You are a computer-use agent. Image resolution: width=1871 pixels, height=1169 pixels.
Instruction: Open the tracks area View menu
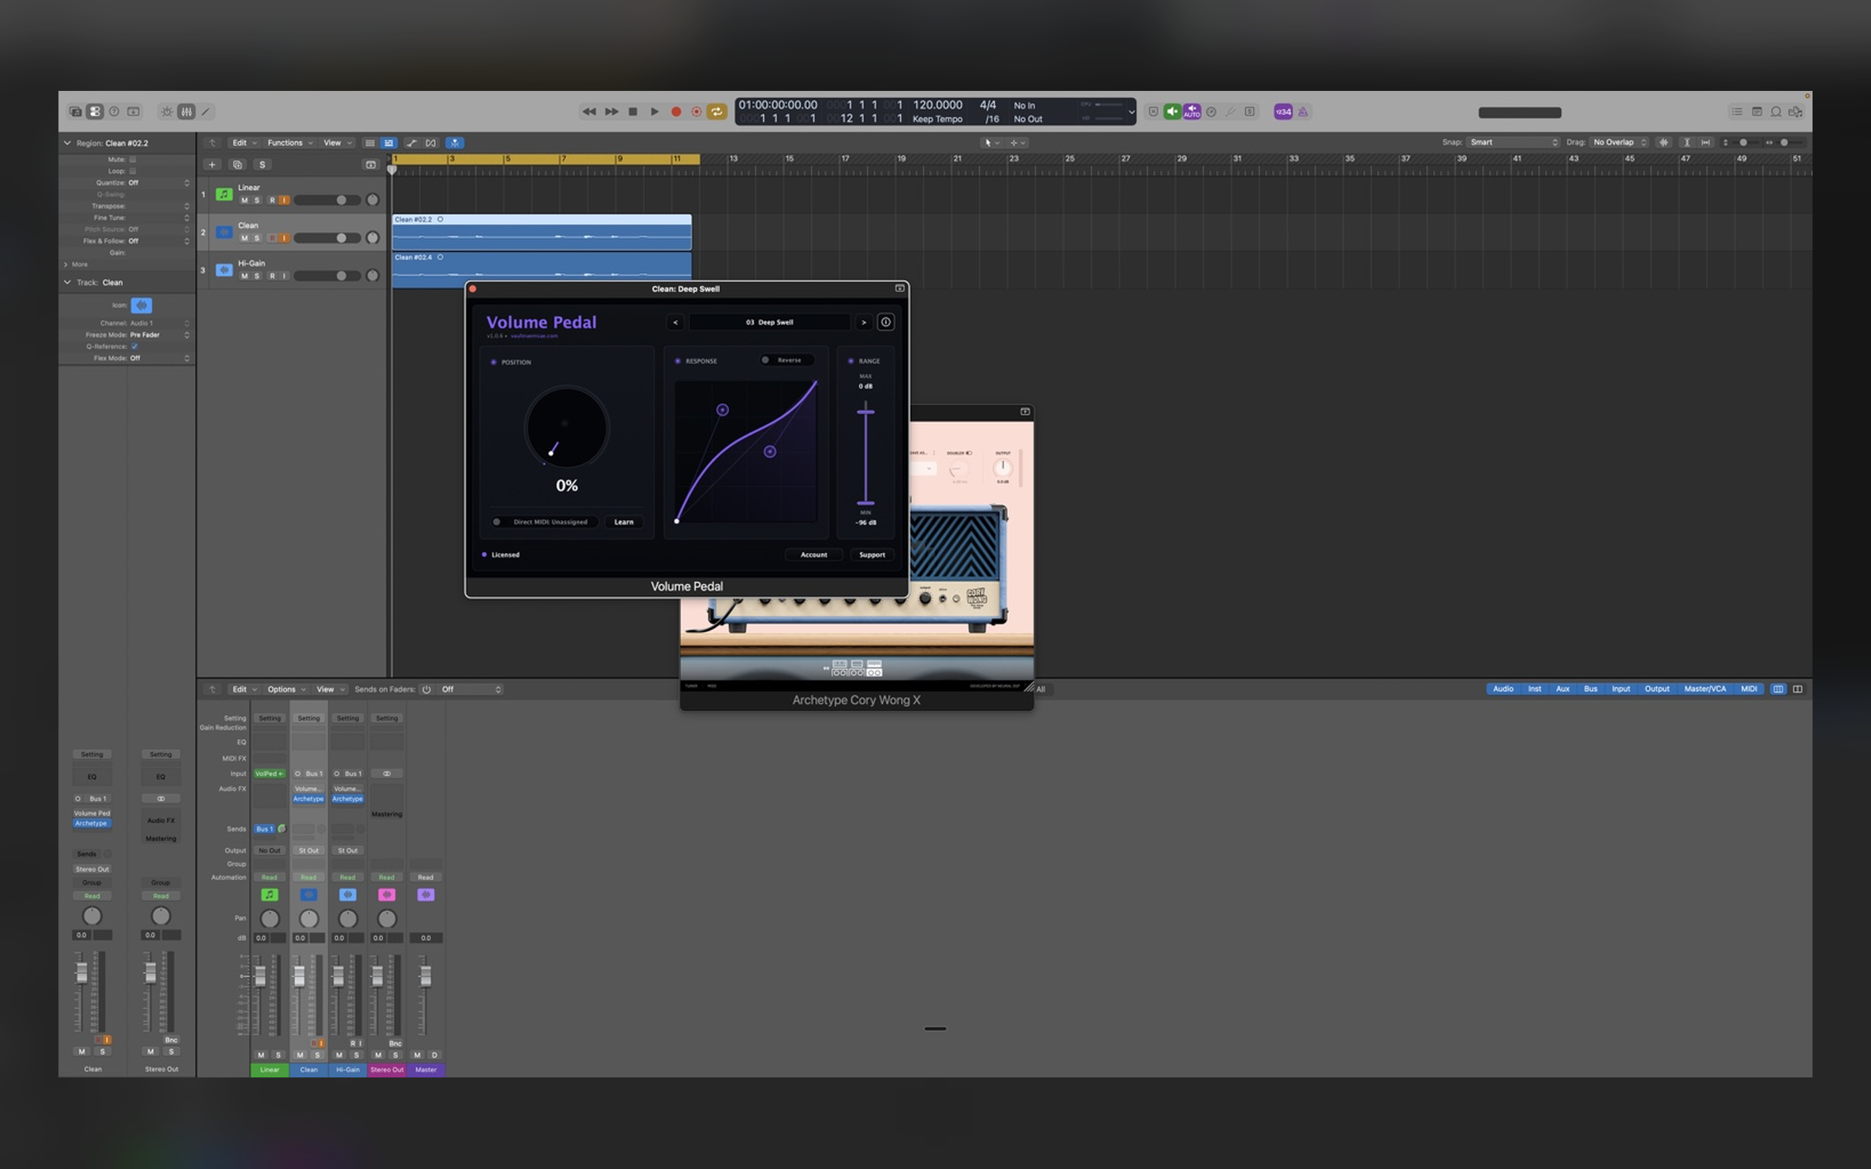[x=337, y=142]
